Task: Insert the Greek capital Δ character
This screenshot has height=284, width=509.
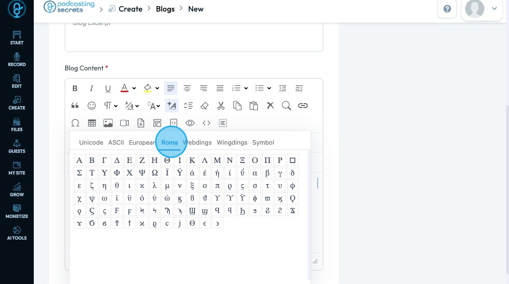Action: (117, 161)
